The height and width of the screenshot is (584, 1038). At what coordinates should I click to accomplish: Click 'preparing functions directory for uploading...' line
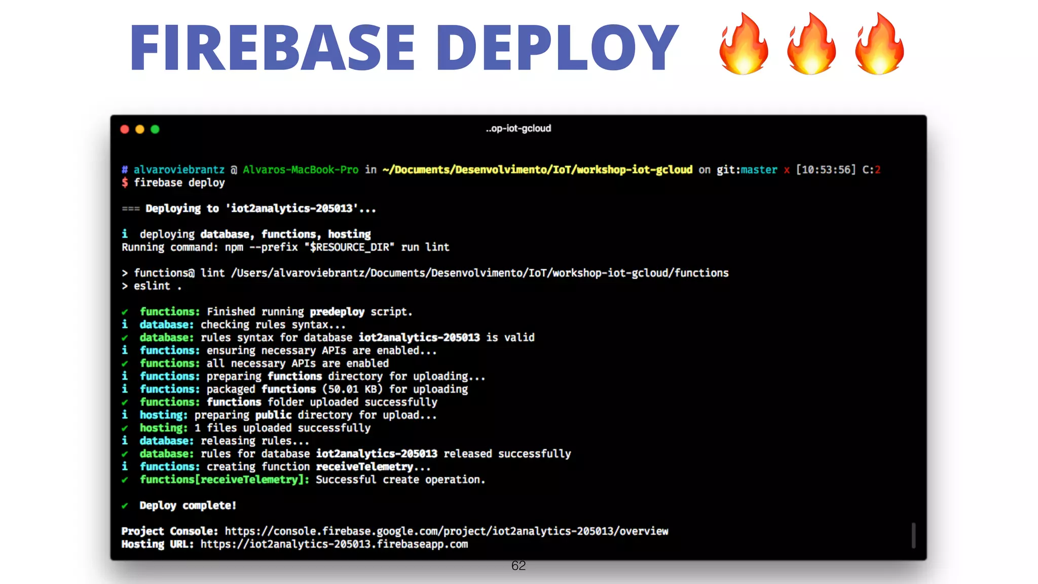(304, 377)
